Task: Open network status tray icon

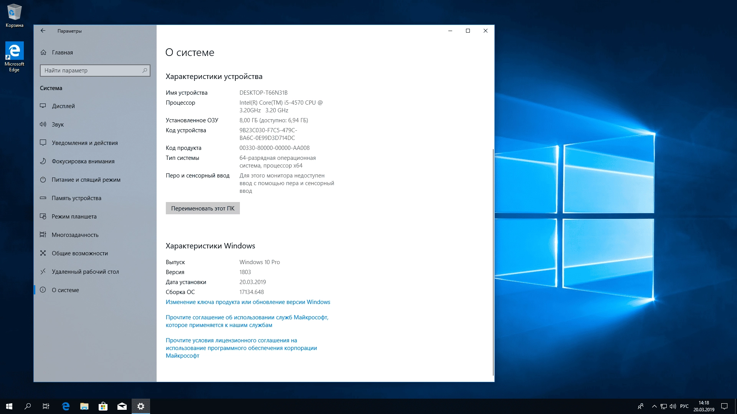Action: [x=664, y=406]
